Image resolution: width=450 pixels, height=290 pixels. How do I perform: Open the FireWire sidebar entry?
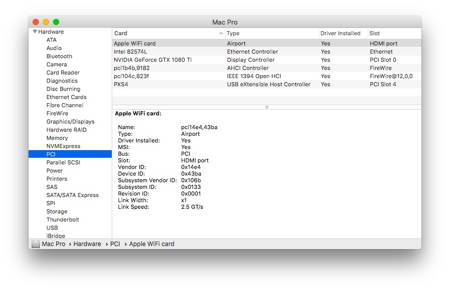[x=57, y=113]
